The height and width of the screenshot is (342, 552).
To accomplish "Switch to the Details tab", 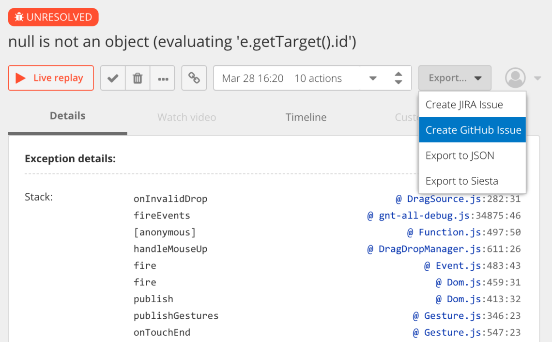I will click(x=67, y=116).
